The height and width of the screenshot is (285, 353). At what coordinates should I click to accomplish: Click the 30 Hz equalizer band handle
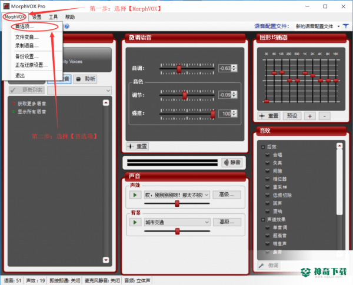tap(267, 101)
